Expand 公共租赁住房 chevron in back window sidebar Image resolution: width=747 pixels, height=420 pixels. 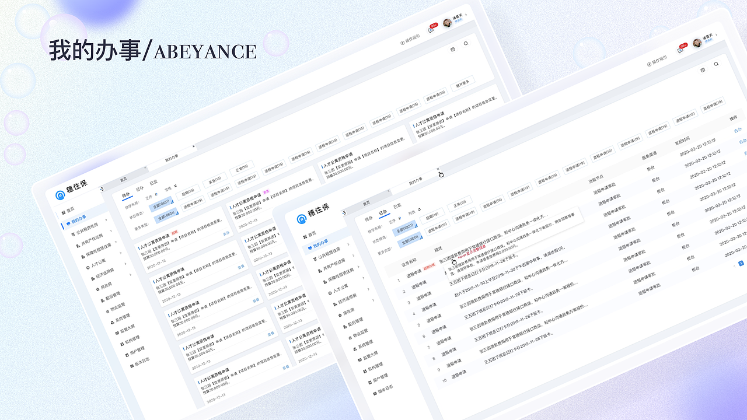click(x=106, y=219)
